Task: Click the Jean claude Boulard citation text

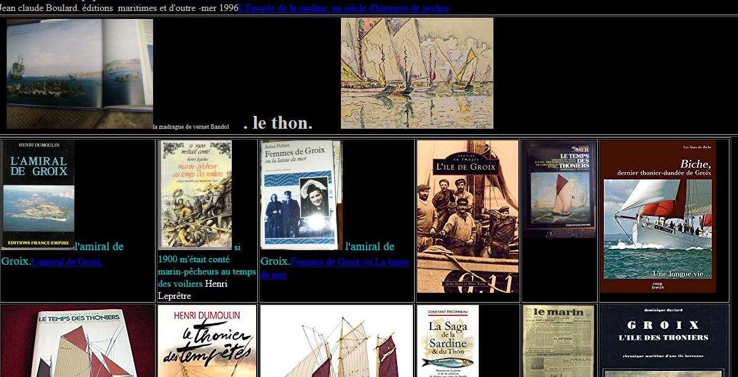Action: click(x=119, y=8)
